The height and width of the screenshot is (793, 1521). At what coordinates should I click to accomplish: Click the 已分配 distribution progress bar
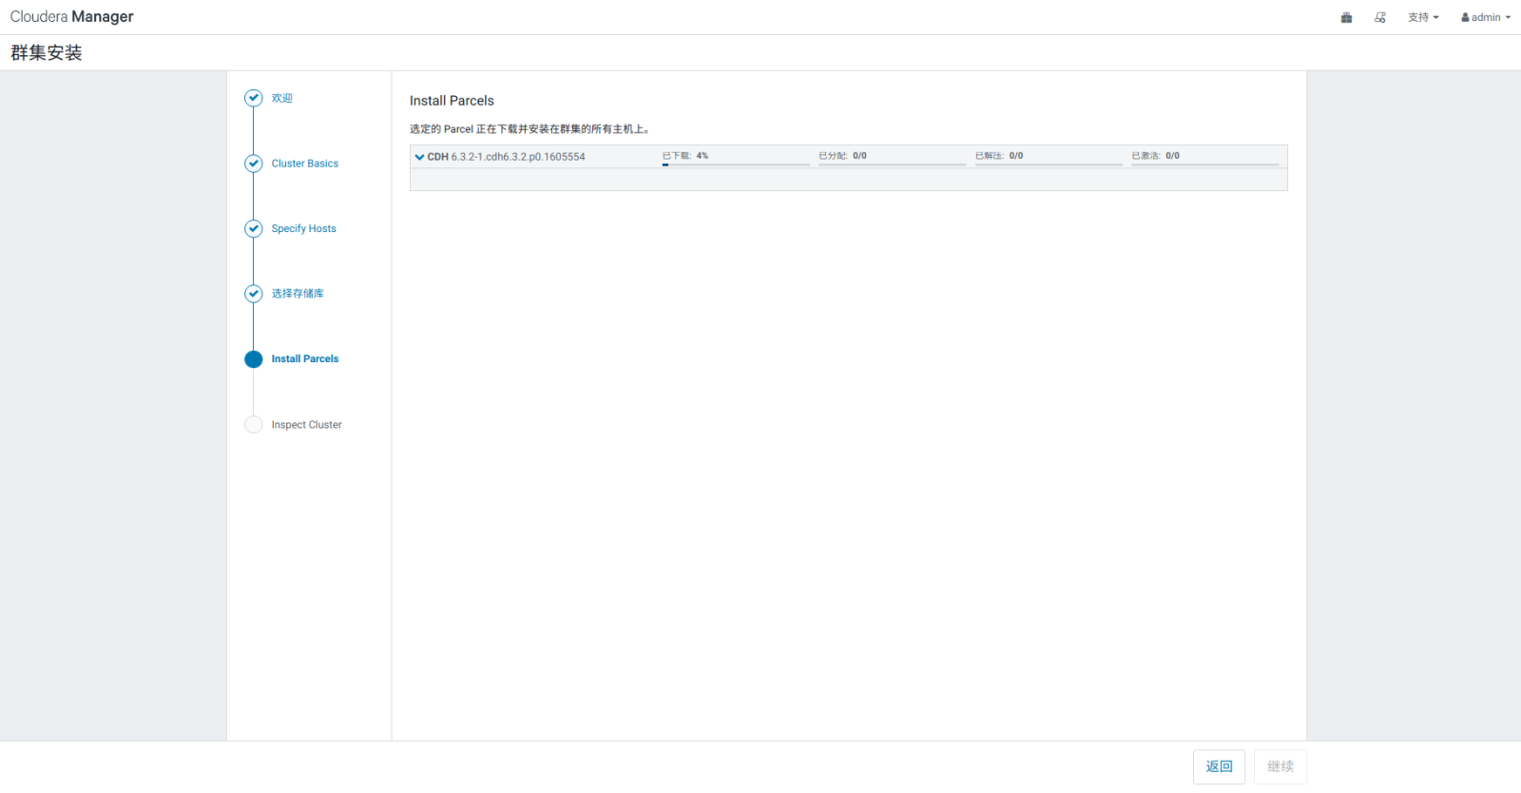892,164
